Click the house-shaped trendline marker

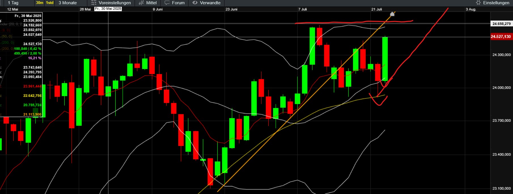click(x=392, y=14)
